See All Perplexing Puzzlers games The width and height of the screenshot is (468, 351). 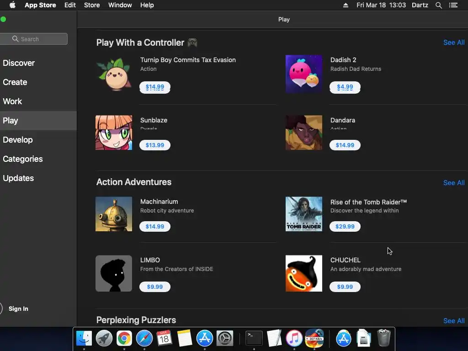(x=454, y=321)
